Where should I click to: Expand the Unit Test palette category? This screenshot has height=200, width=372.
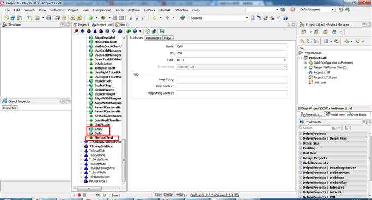pyautogui.click(x=301, y=153)
